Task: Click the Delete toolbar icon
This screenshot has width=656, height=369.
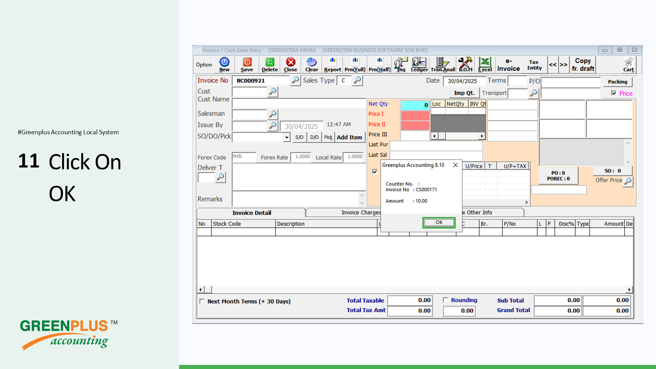Action: (x=270, y=65)
